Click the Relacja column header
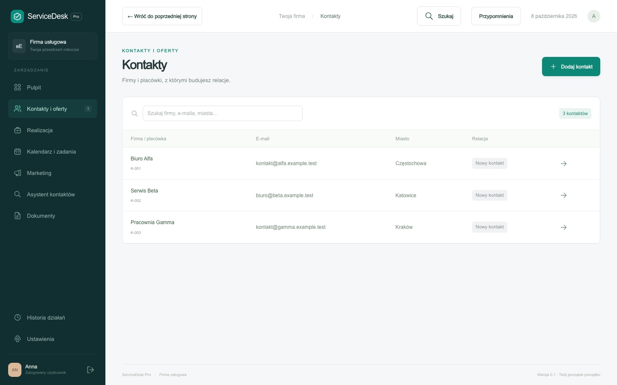Screen dimensions: 617x385 pos(480,139)
